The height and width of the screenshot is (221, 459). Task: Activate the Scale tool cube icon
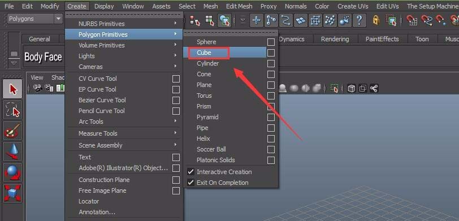pos(12,193)
